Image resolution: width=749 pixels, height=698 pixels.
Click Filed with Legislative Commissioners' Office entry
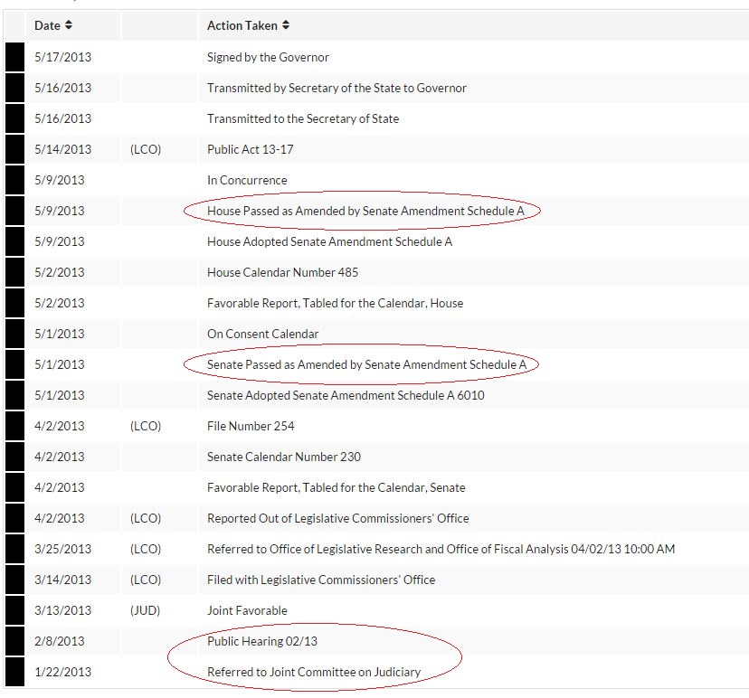point(320,580)
